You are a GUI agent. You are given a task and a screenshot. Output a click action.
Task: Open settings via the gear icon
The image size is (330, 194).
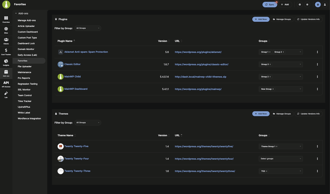point(307,4)
